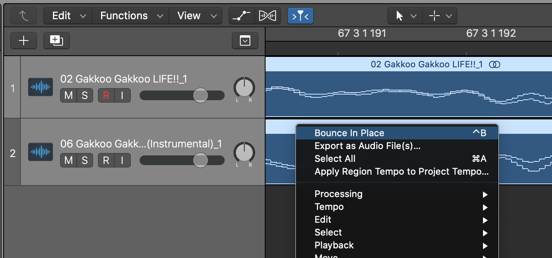
Task: Click the back arrow button in toolbar
Action: coord(24,16)
